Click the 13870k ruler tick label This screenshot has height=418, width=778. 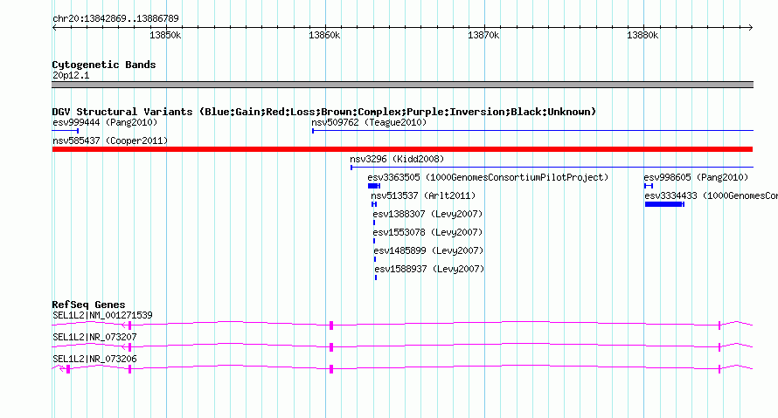[483, 35]
